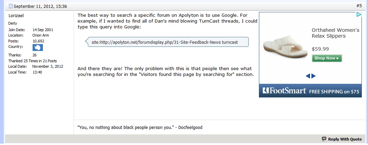Click the Thanked 25 Times in 21 Posts text
This screenshot has width=368, height=145.
(30, 61)
